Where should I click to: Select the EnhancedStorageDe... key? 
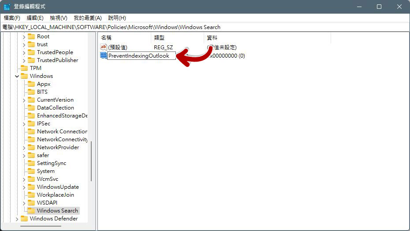(x=62, y=116)
